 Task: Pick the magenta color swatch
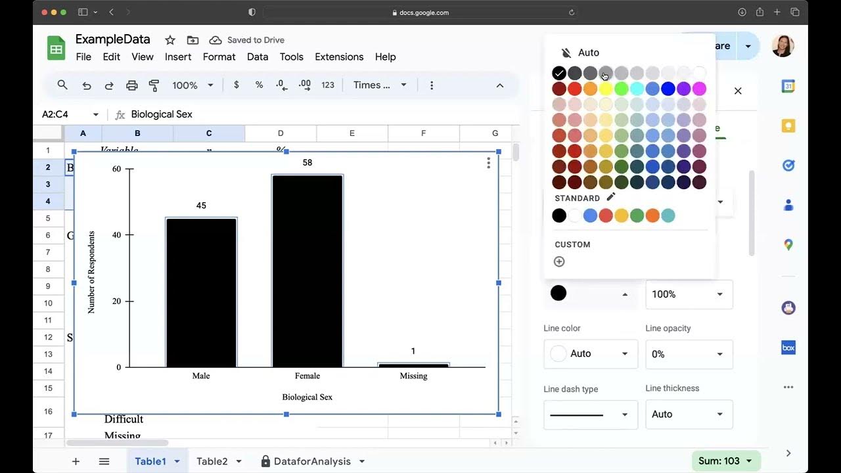coord(699,89)
